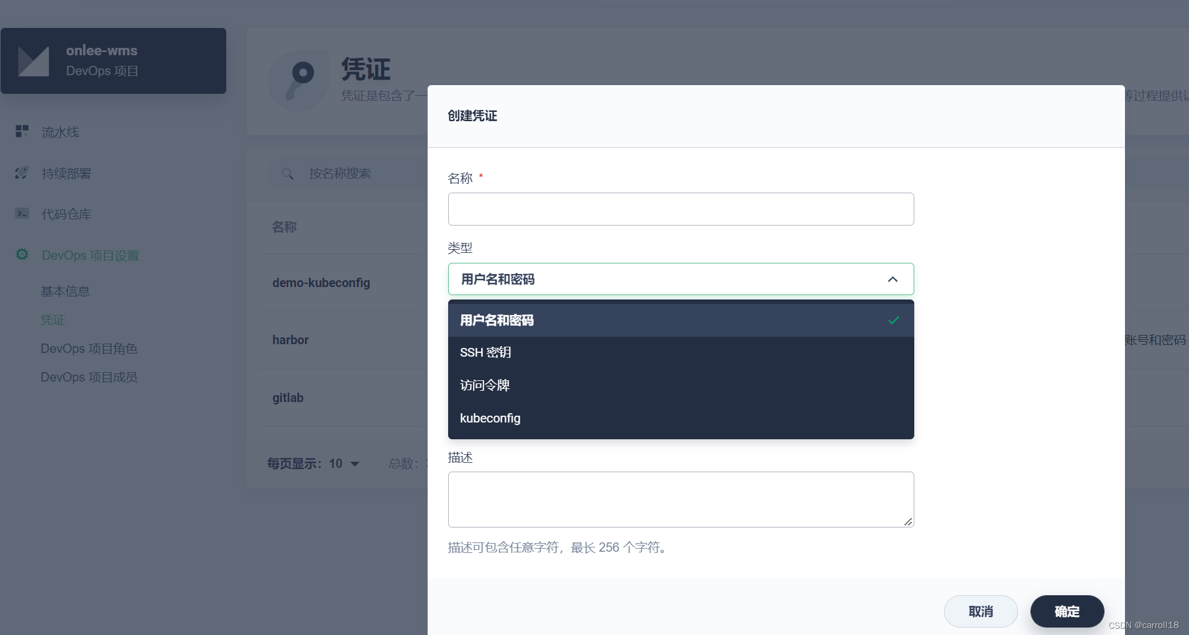Screen dimensions: 1189x635
Task: Click the checkmark beside 用户名和密码 option
Action: pos(894,320)
